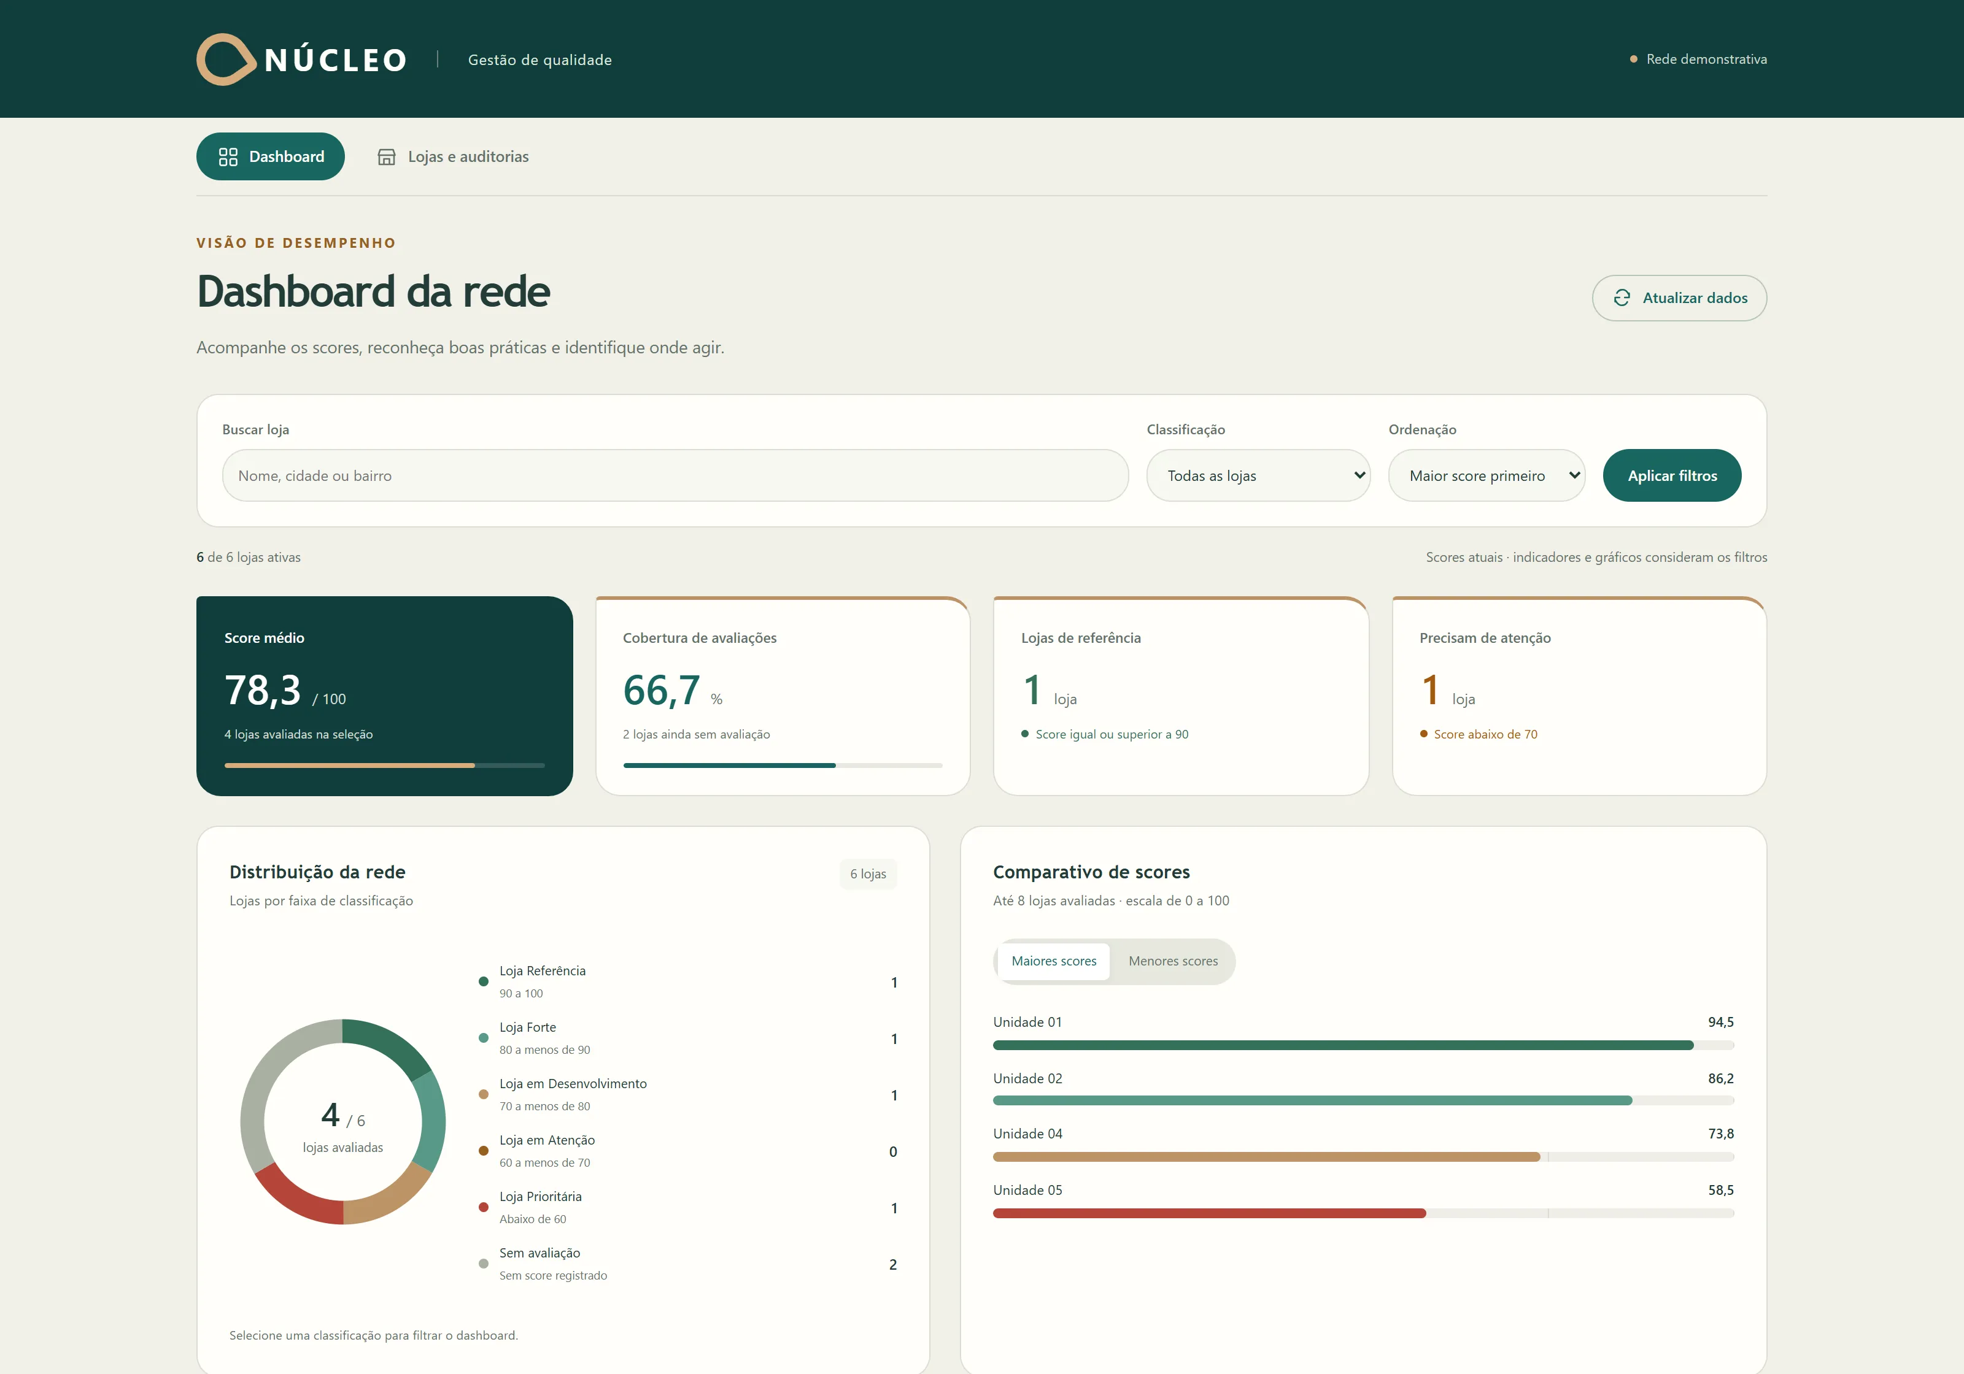Screen dimensions: 1964x1374
Task: Click the Sem avaliação legend row
Action: click(x=688, y=1264)
